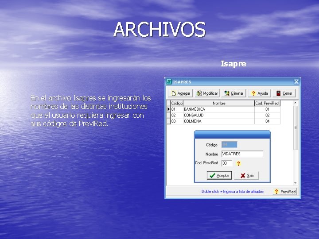Focus the Cod. PreviRed input field
The width and height of the screenshot is (319, 239).
[227, 163]
